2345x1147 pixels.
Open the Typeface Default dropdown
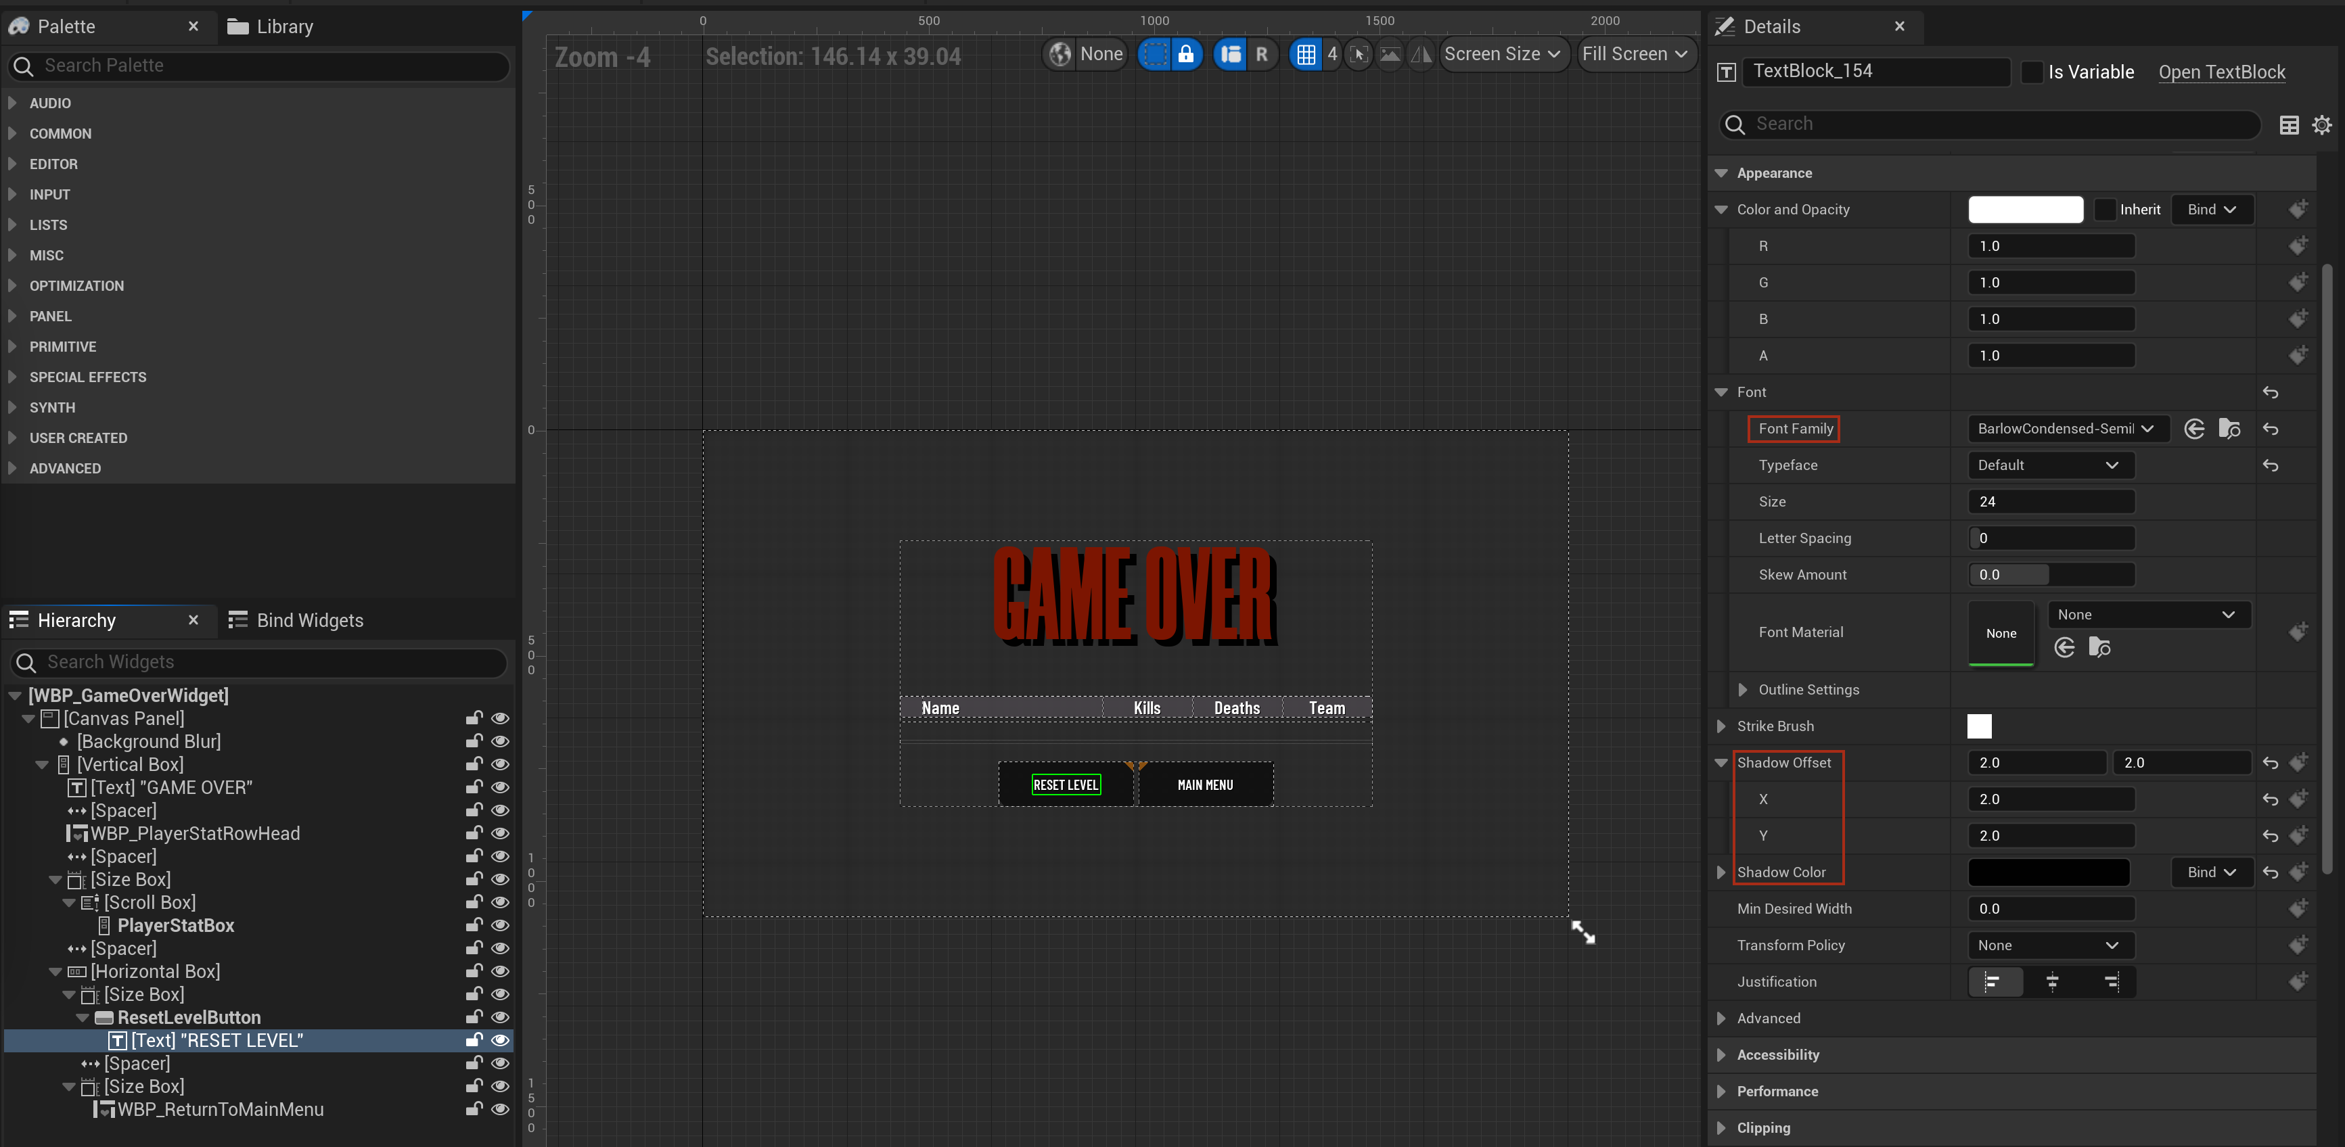2050,466
